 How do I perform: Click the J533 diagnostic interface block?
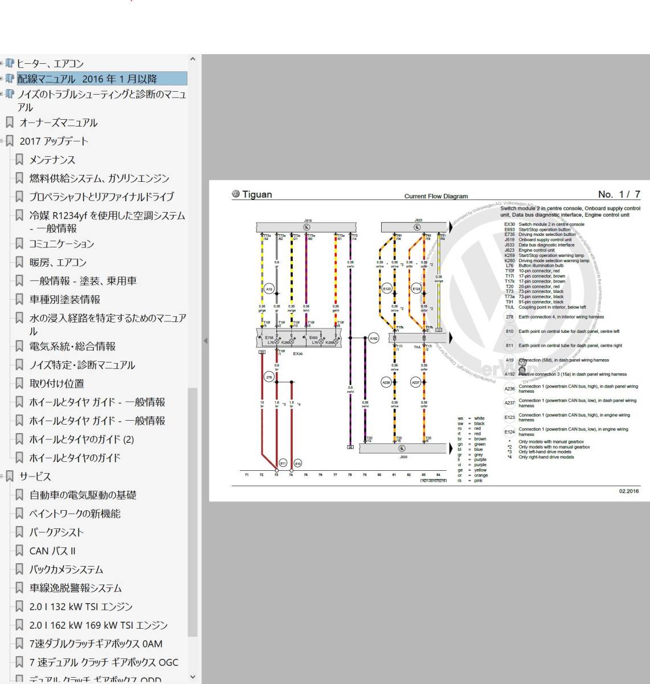click(x=403, y=449)
